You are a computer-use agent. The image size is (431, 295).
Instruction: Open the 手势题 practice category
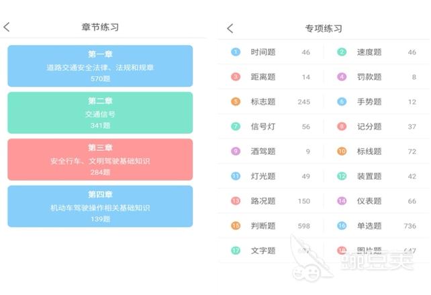(377, 101)
